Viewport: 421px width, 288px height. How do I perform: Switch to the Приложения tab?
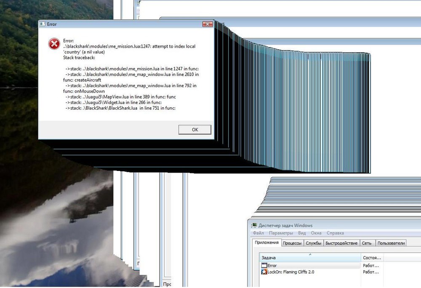pyautogui.click(x=266, y=243)
